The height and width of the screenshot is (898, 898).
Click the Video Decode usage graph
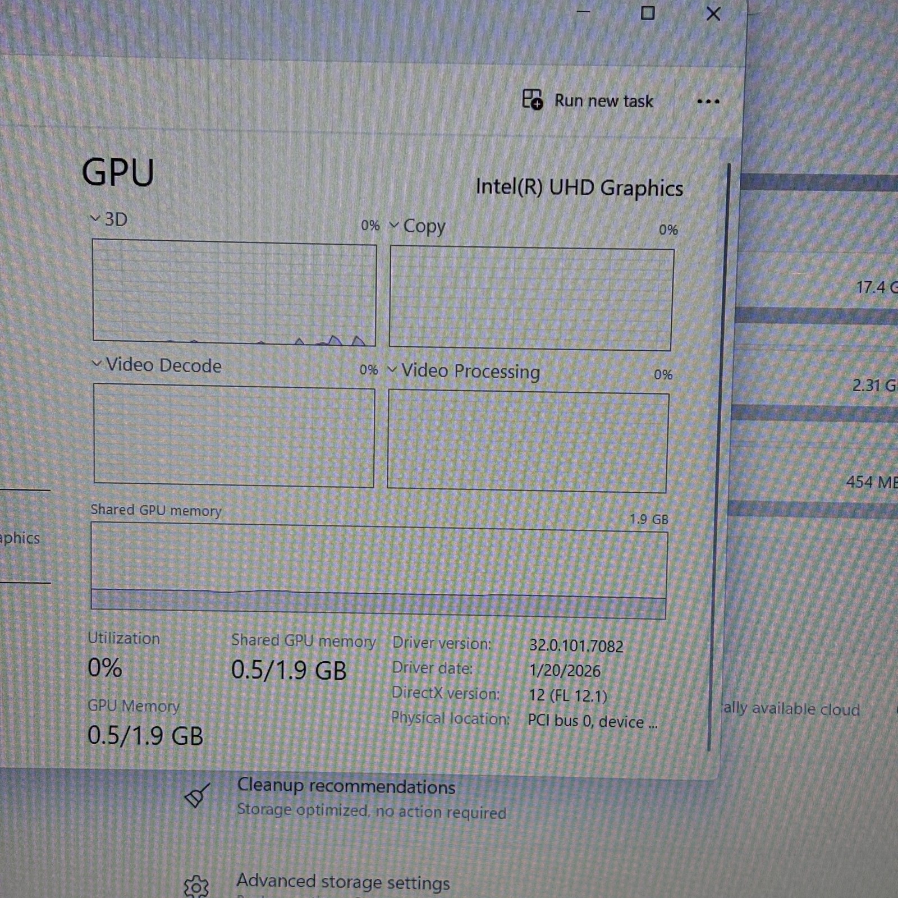point(233,435)
